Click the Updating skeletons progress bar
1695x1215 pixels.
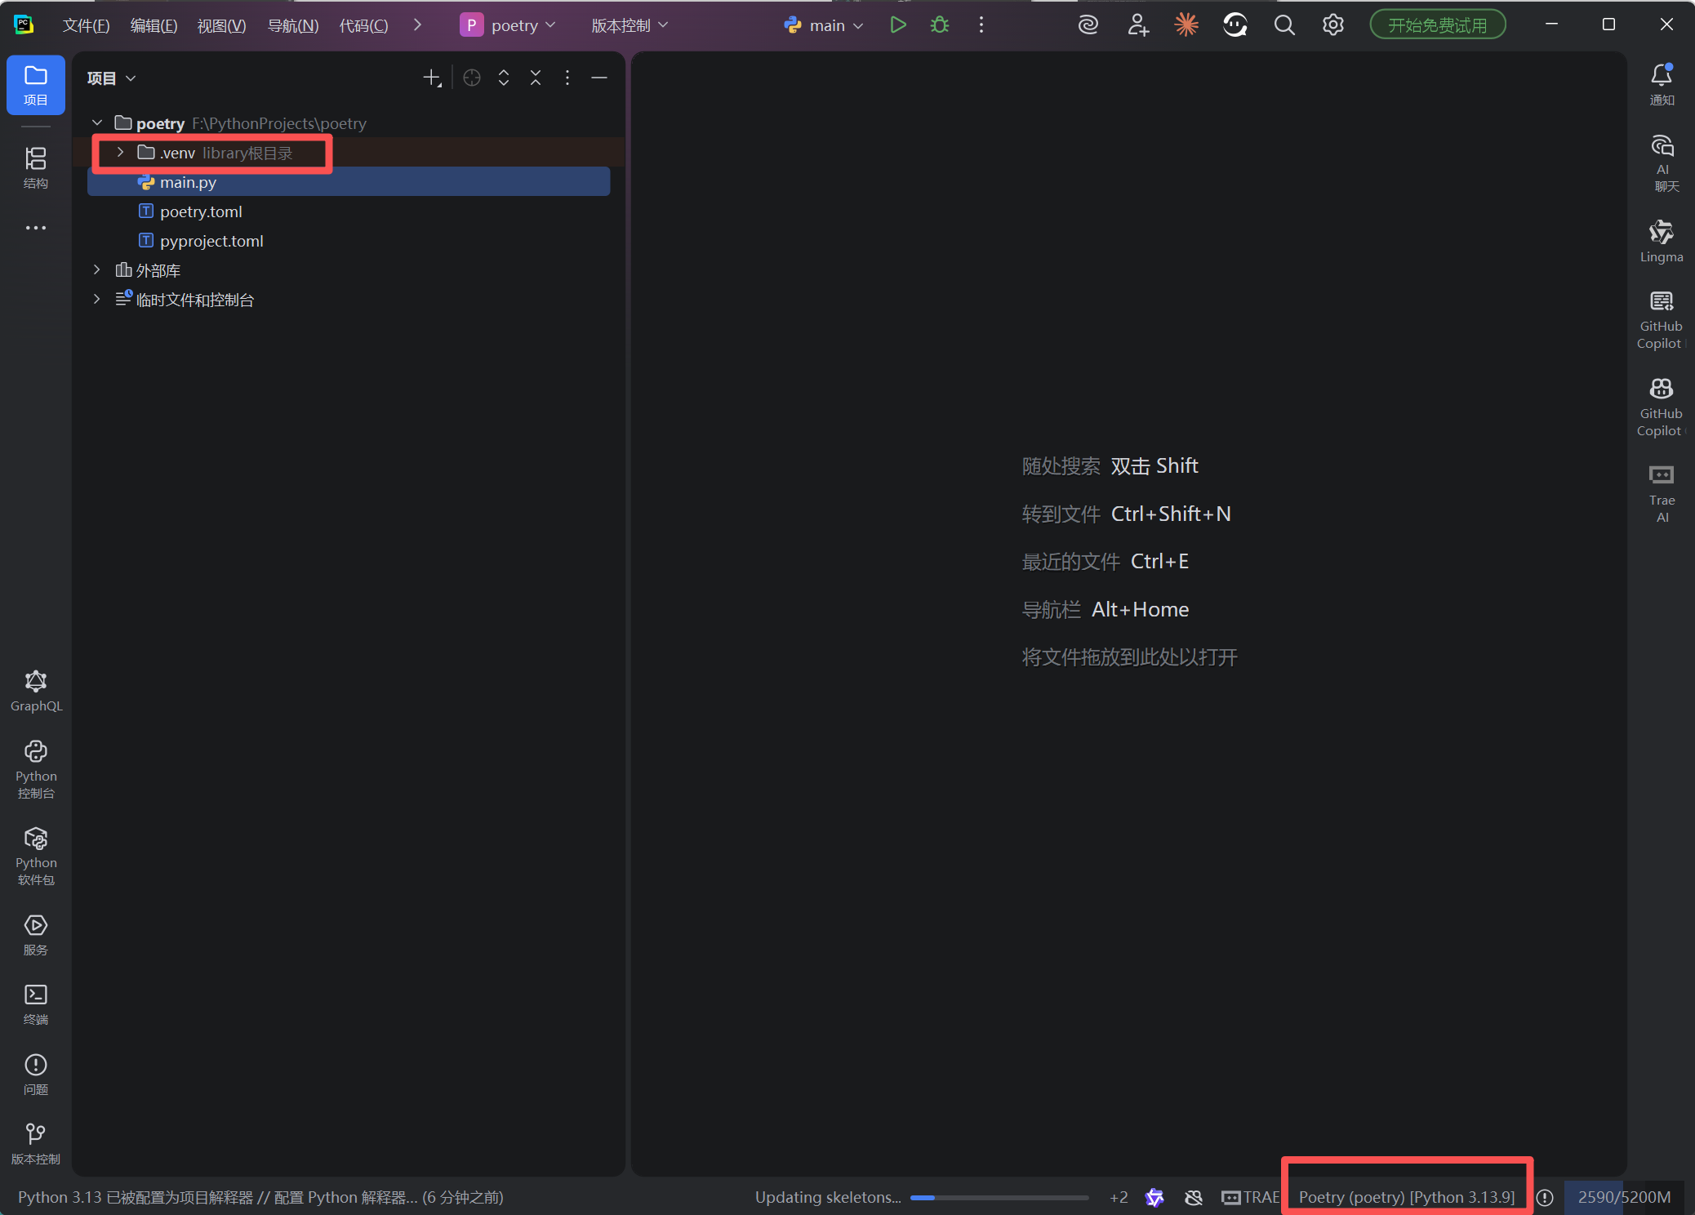[x=999, y=1197]
